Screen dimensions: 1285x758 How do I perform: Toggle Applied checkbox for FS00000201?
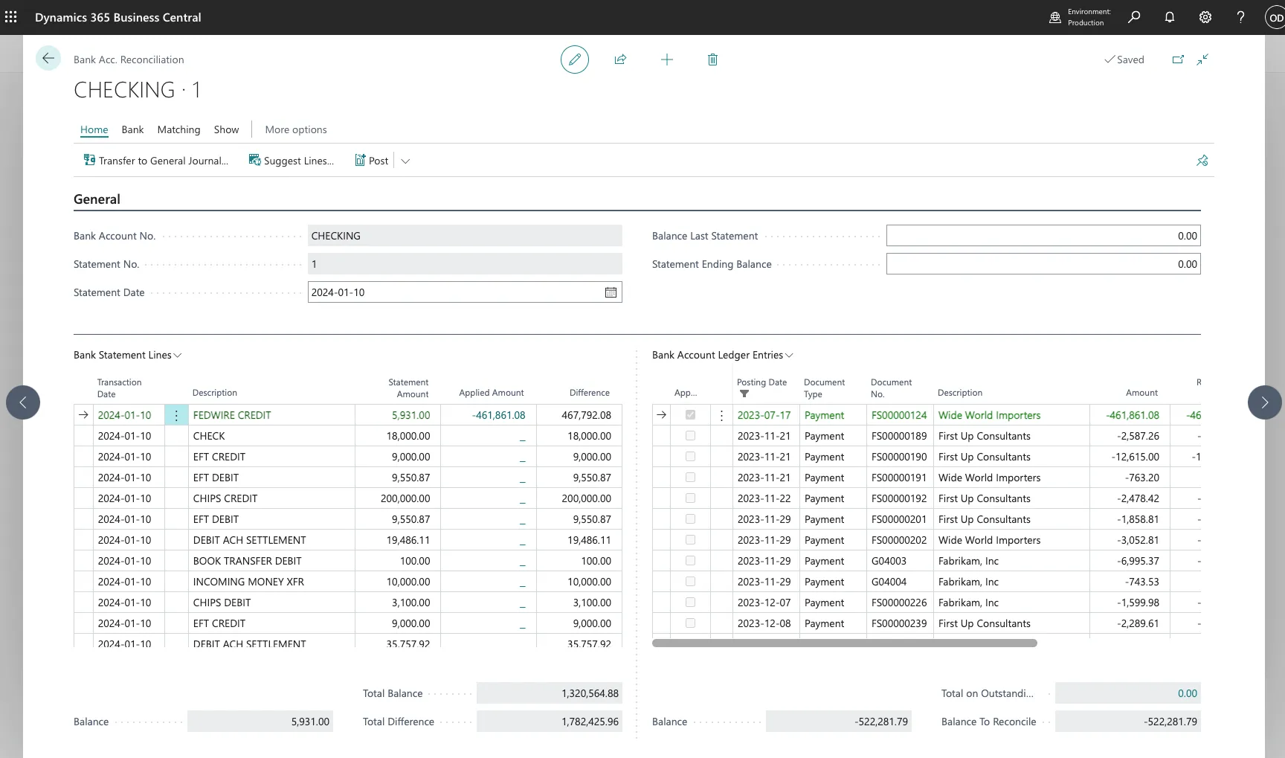pyautogui.click(x=690, y=519)
